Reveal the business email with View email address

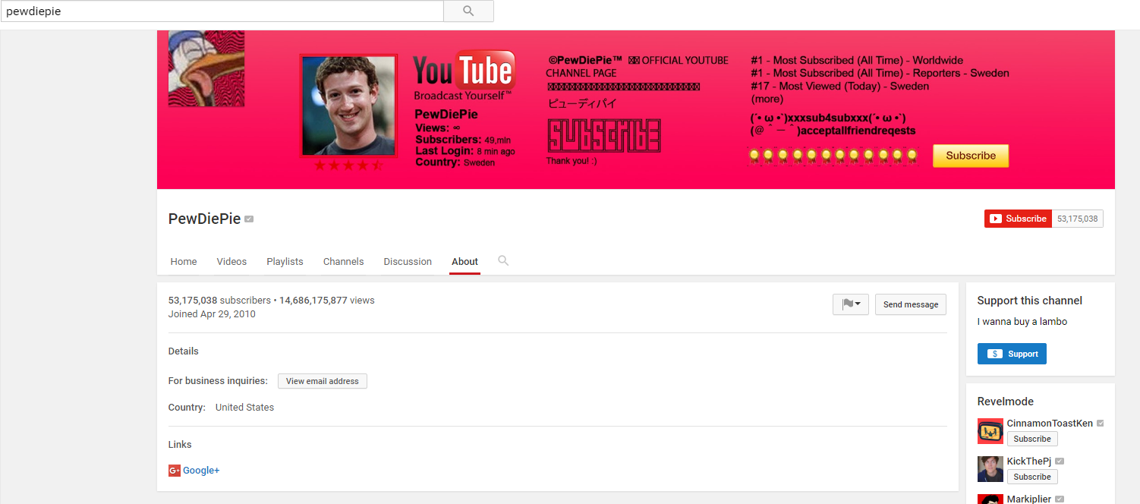click(322, 381)
